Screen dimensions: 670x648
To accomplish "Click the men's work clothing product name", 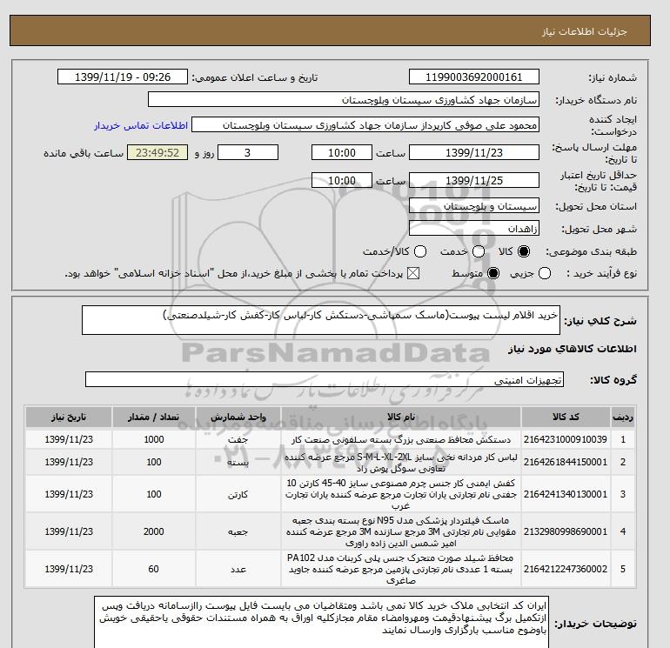I will (x=401, y=463).
